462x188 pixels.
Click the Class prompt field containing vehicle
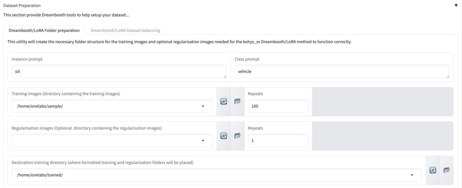342,72
